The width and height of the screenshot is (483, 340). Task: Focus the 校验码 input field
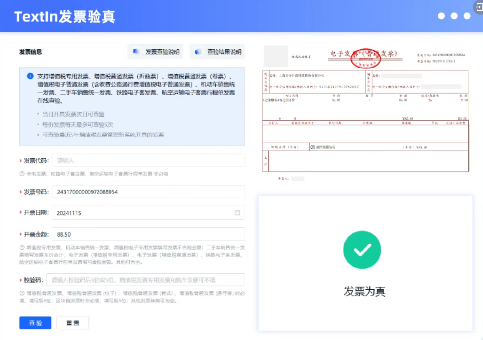point(145,280)
